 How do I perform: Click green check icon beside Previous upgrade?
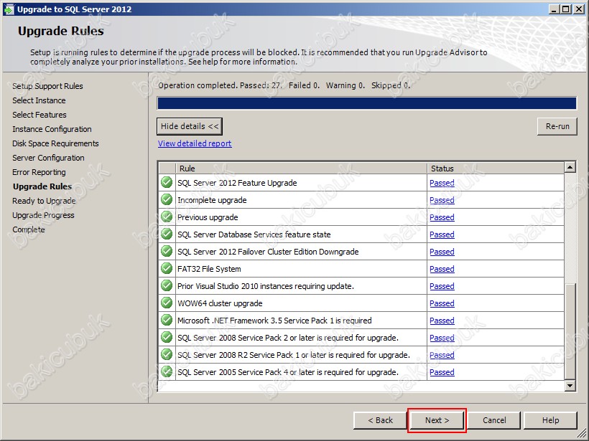167,217
